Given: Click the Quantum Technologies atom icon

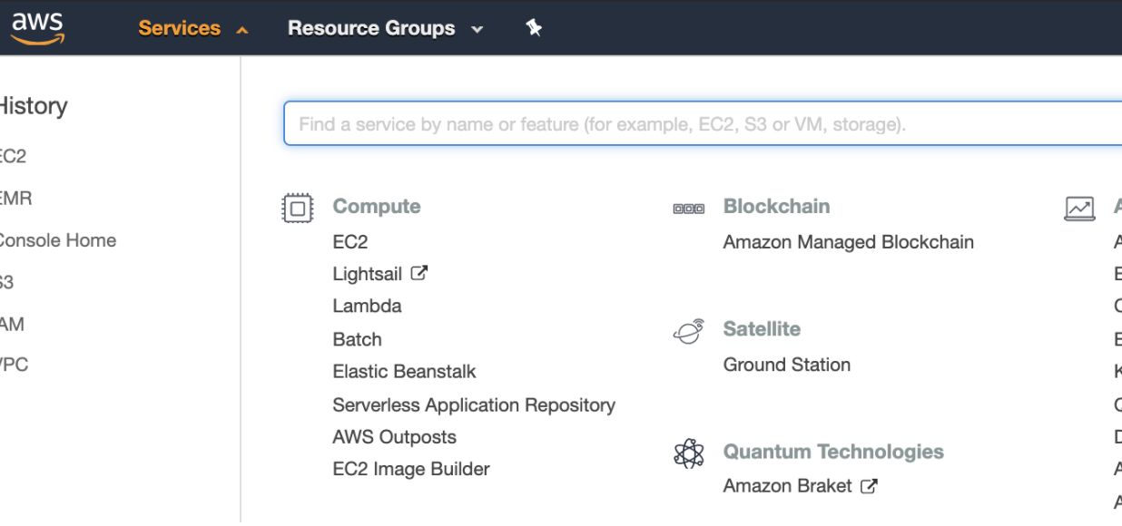Looking at the screenshot, I should [689, 453].
